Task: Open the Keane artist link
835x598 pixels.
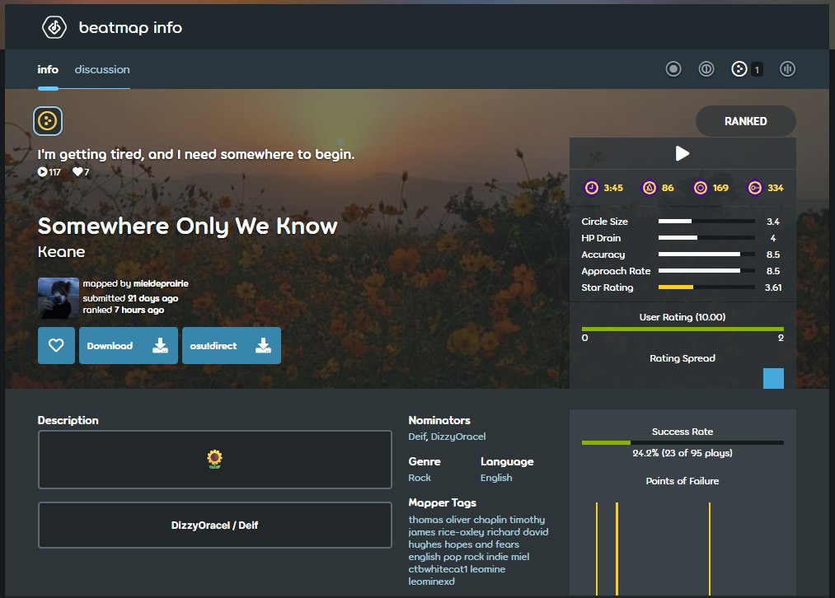Action: [61, 252]
